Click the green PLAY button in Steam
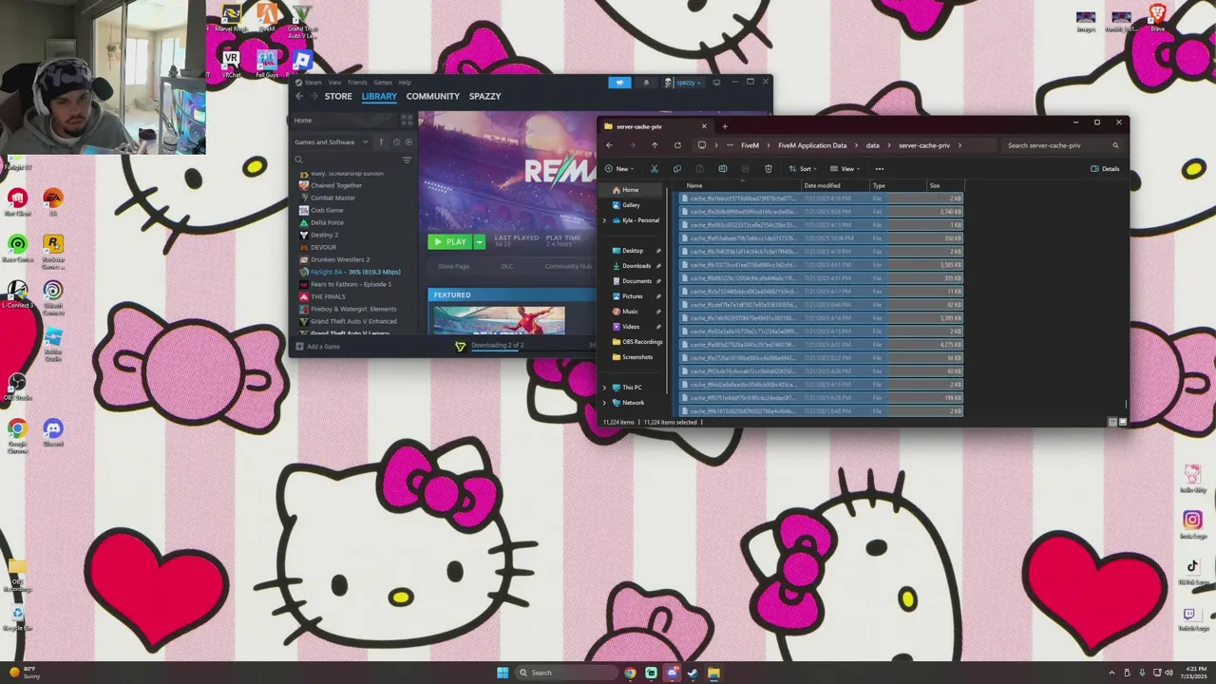 pyautogui.click(x=450, y=242)
